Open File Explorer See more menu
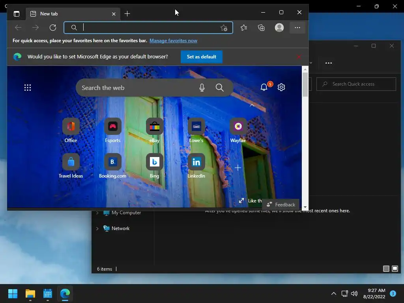The height and width of the screenshot is (303, 404). [x=329, y=63]
